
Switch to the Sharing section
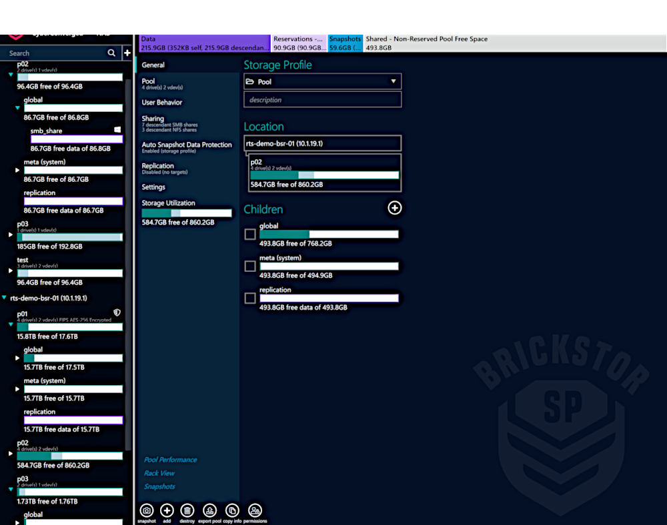point(153,119)
